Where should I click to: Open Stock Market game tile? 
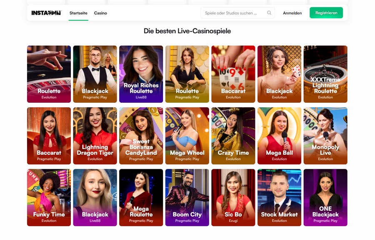point(279,198)
